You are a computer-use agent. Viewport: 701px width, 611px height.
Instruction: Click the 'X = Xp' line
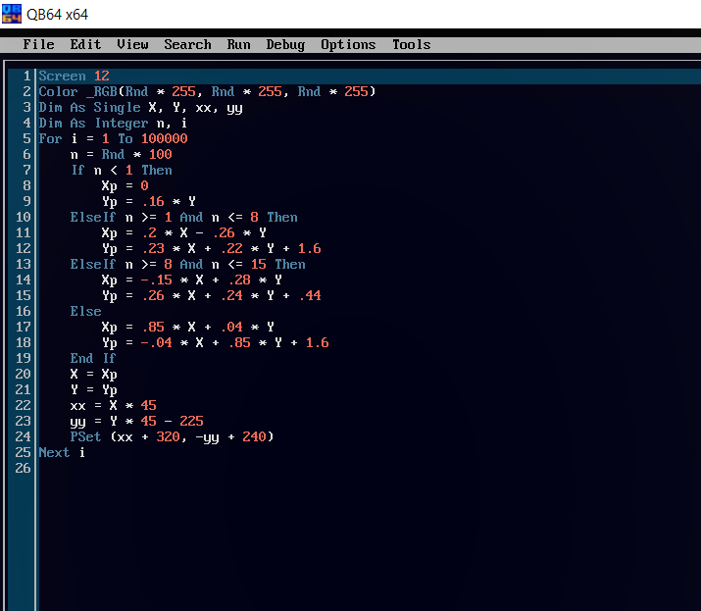93,374
